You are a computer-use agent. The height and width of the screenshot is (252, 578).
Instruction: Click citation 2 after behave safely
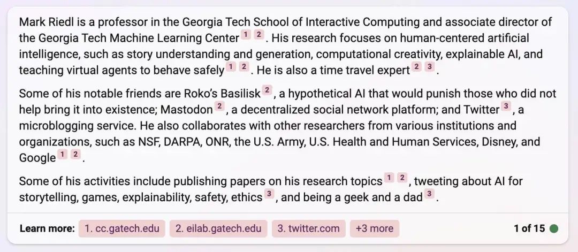244,67
